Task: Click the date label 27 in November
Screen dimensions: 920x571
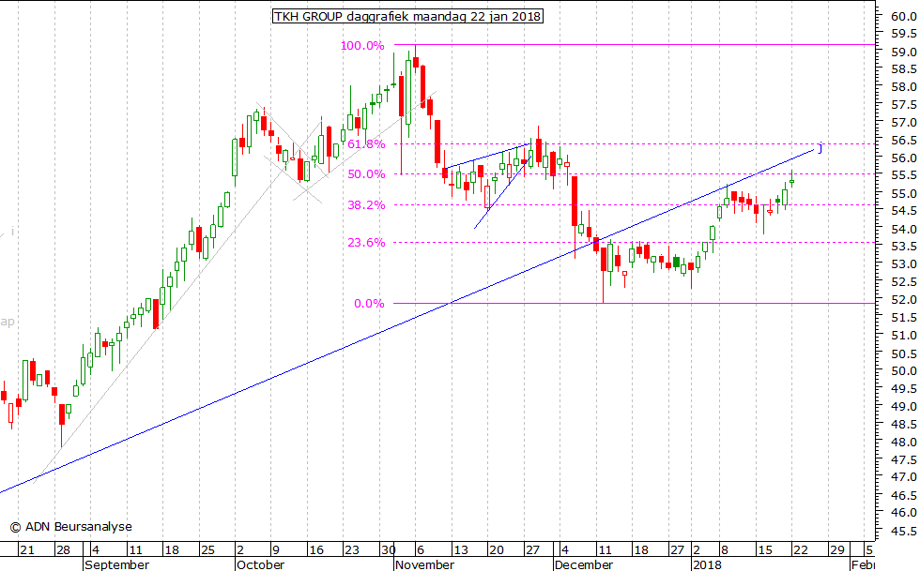Action: [532, 549]
